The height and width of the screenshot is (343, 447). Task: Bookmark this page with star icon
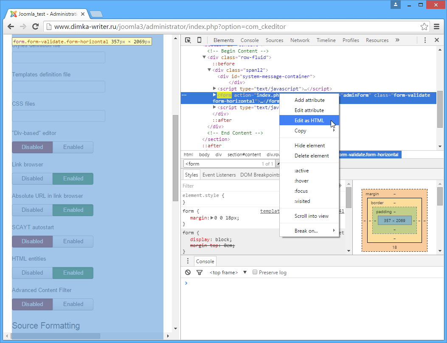(424, 27)
